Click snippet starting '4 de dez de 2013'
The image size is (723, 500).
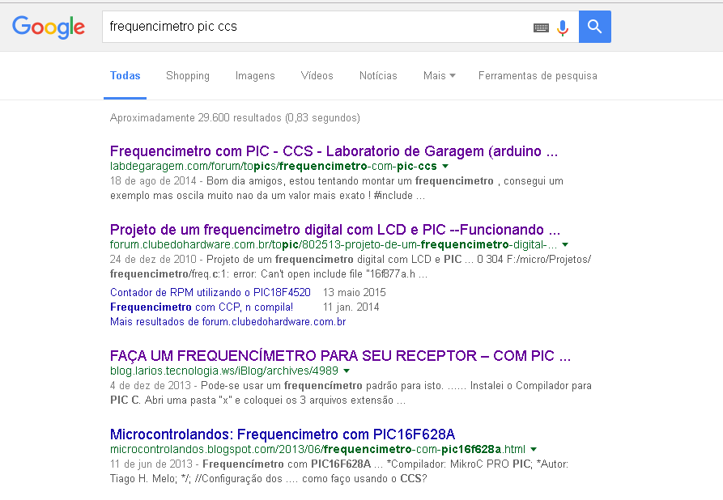[351, 392]
